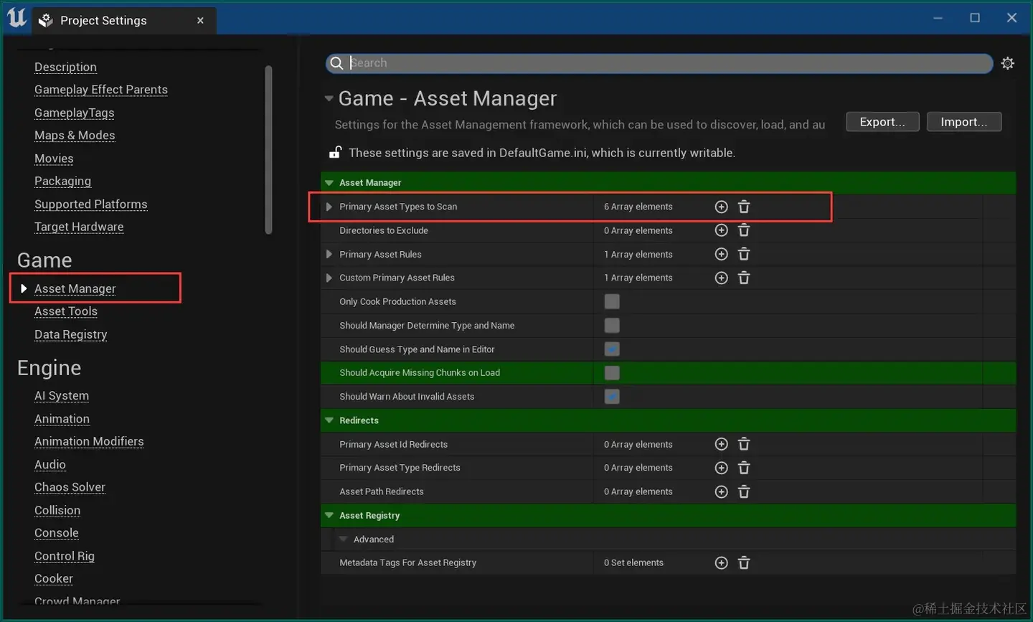Delete all Custom Primary Asset Rules elements
The image size is (1033, 622).
[x=744, y=278]
